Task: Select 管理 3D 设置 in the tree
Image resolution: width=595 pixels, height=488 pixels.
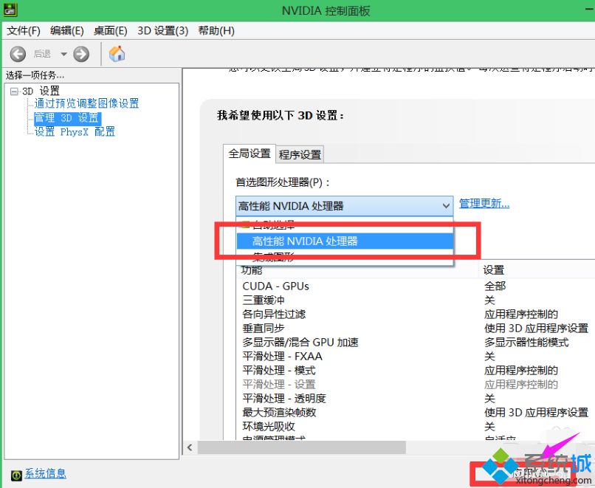Action: 67,117
